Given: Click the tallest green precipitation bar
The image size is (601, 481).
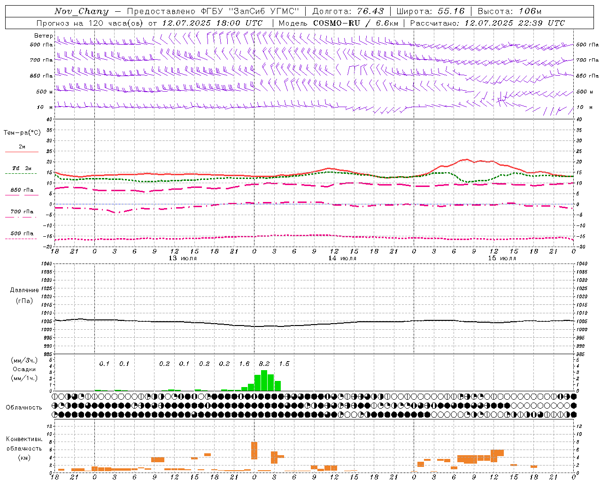Looking at the screenshot, I should (x=264, y=380).
